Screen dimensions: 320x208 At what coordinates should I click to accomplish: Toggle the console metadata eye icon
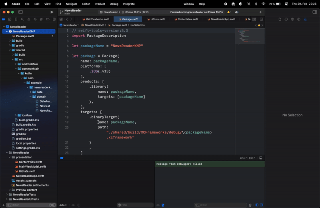coord(158,205)
